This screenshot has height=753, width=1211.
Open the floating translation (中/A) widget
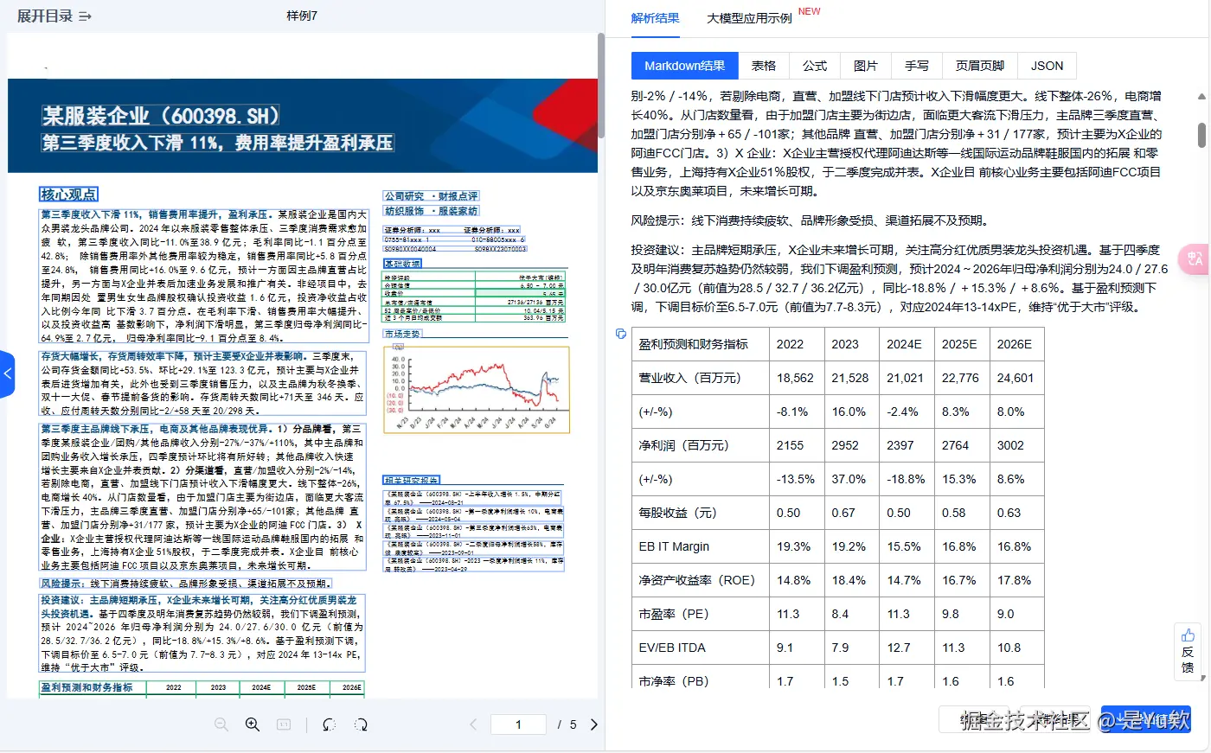1195,260
